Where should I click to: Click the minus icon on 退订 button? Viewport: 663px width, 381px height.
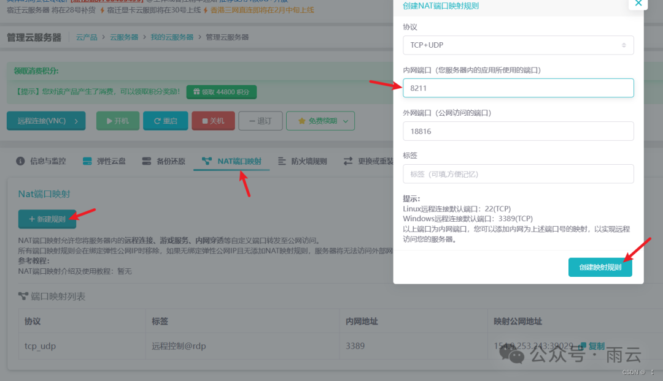(252, 121)
